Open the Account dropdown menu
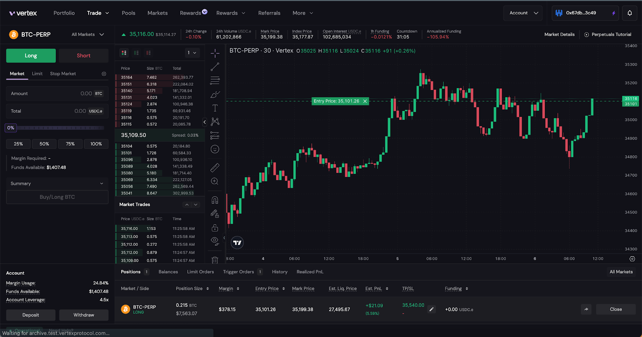Image resolution: width=642 pixels, height=337 pixels. [523, 13]
